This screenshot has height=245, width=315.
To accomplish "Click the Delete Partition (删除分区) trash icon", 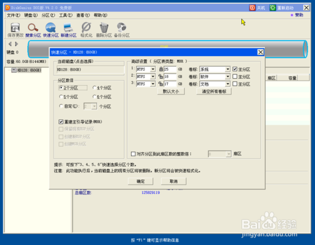I will point(104,30).
